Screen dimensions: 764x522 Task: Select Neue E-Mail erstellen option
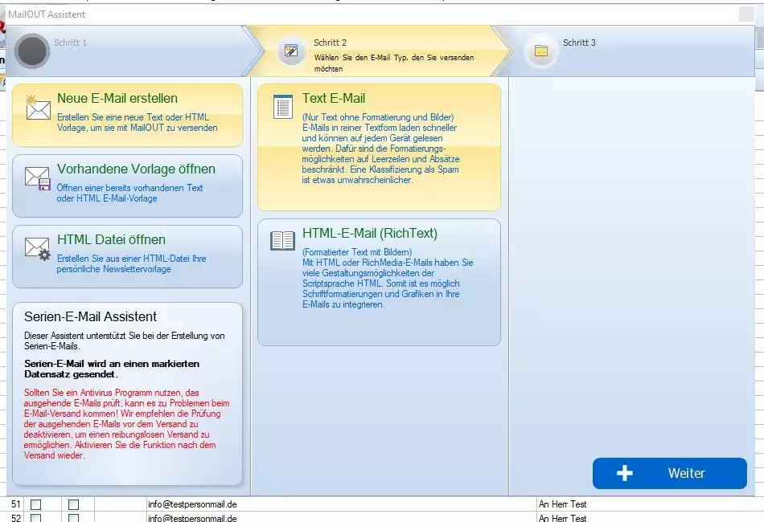click(127, 116)
